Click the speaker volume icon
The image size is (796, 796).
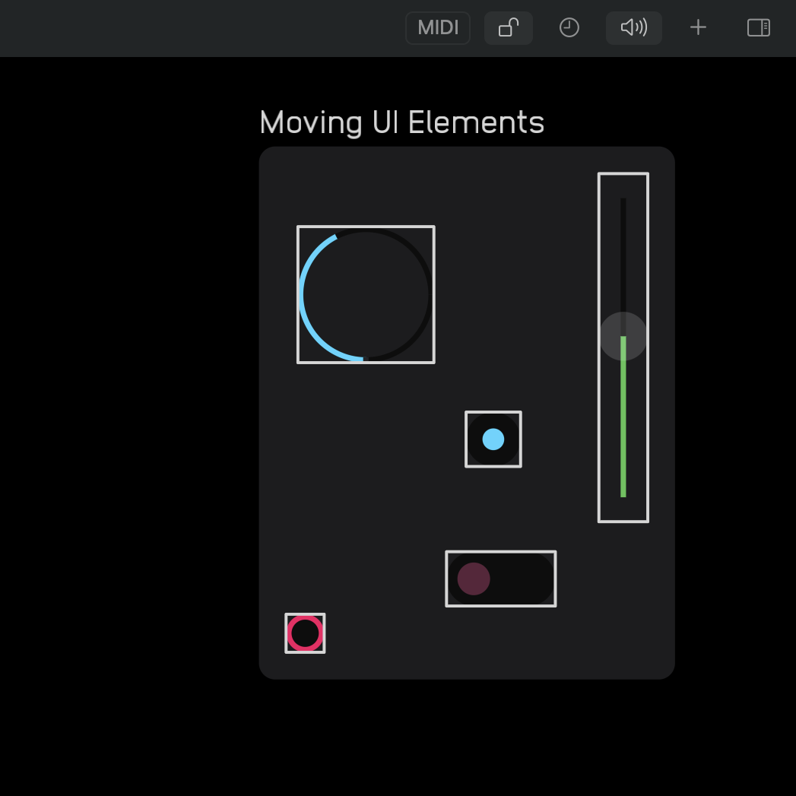point(633,27)
